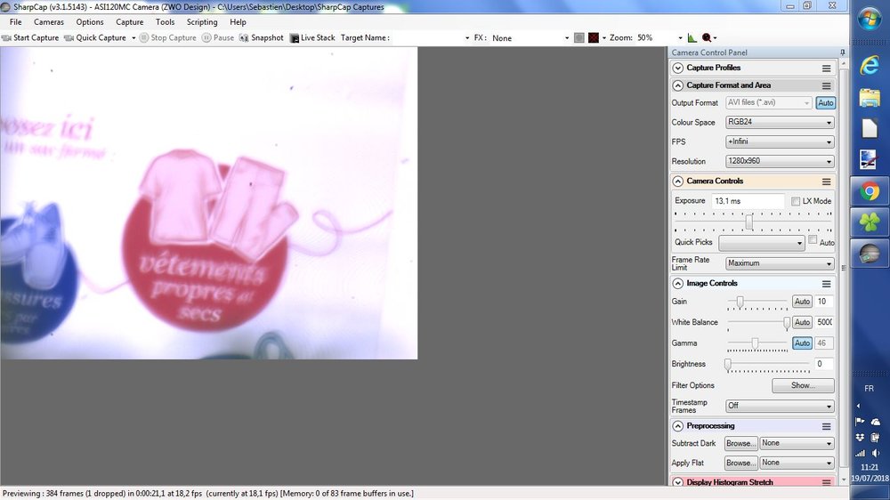
Task: Click the Brightness value field
Action: pos(823,364)
